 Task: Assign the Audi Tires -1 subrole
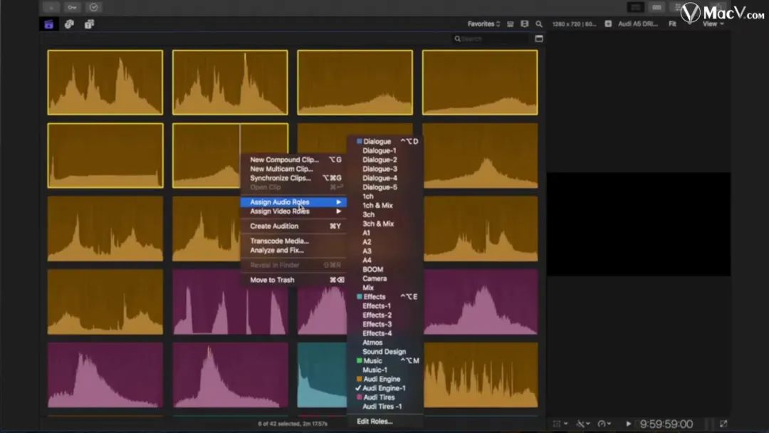(385, 407)
